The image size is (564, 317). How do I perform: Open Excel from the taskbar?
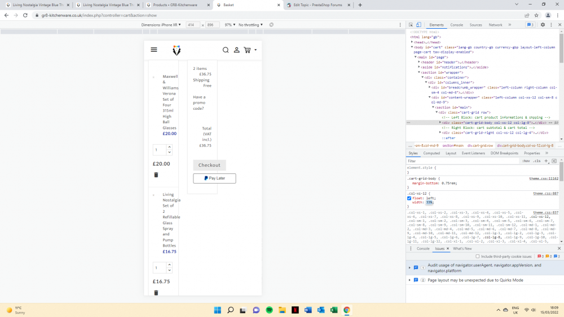(x=334, y=310)
